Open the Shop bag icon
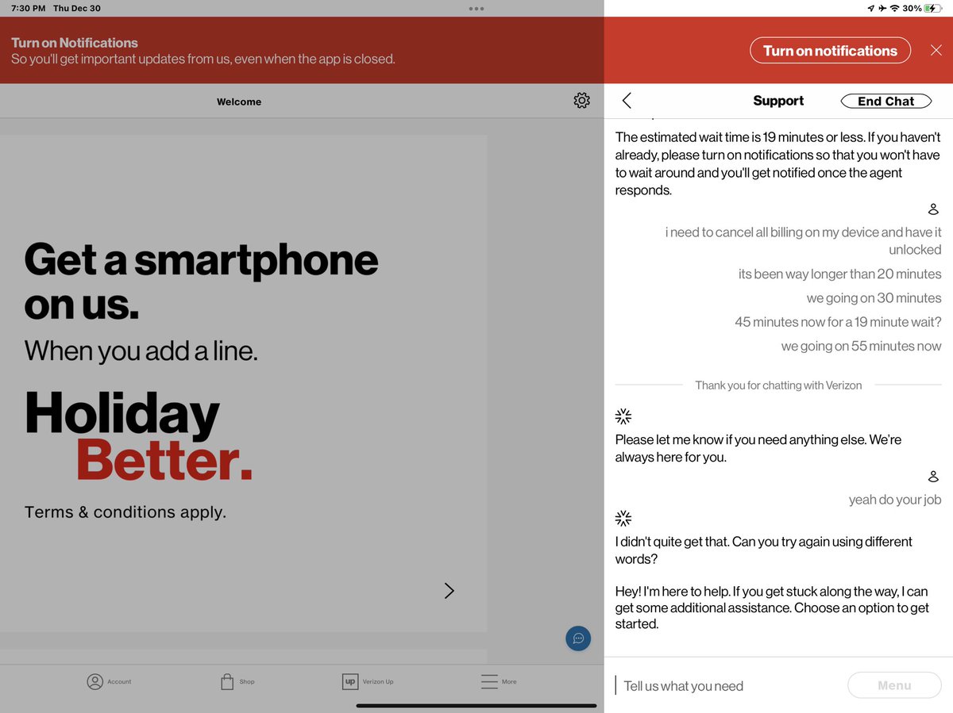The height and width of the screenshot is (713, 953). point(227,681)
